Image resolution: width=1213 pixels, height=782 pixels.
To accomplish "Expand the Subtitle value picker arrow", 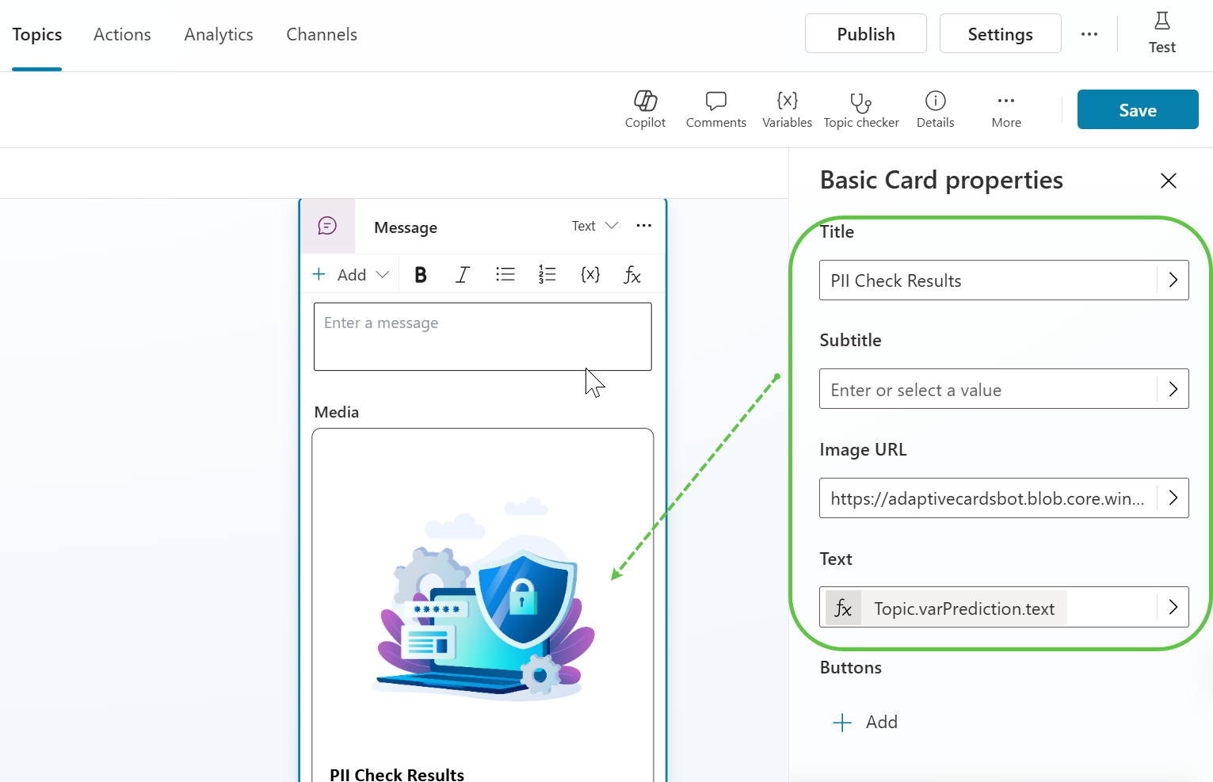I will (1173, 389).
